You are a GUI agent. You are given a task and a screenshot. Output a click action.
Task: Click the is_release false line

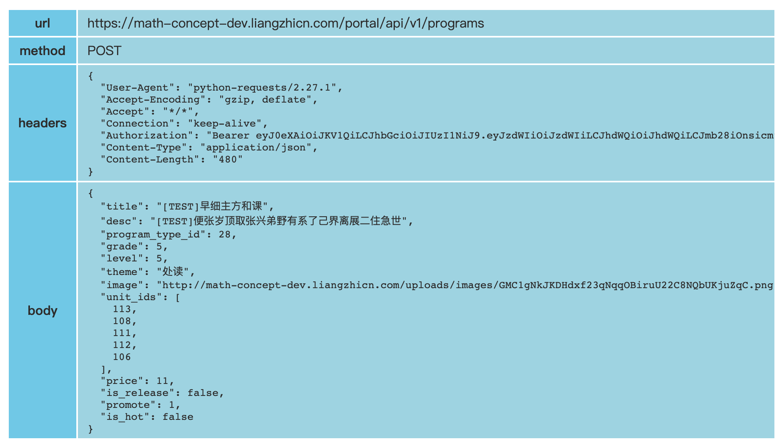click(x=162, y=393)
